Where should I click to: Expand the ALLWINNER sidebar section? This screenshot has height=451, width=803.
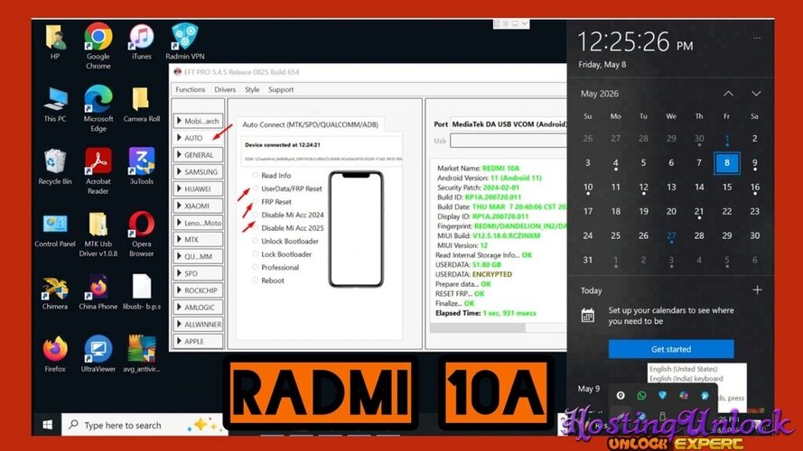(198, 324)
